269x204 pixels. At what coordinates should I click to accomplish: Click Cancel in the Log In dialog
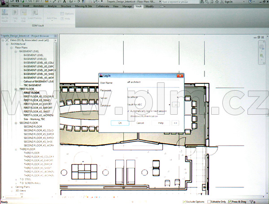coord(140,123)
